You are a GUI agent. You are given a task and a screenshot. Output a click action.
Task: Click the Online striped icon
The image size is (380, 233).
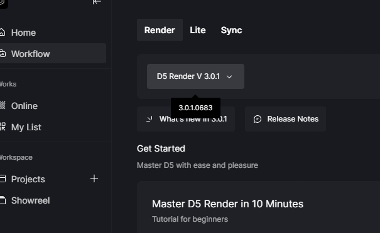point(3,105)
